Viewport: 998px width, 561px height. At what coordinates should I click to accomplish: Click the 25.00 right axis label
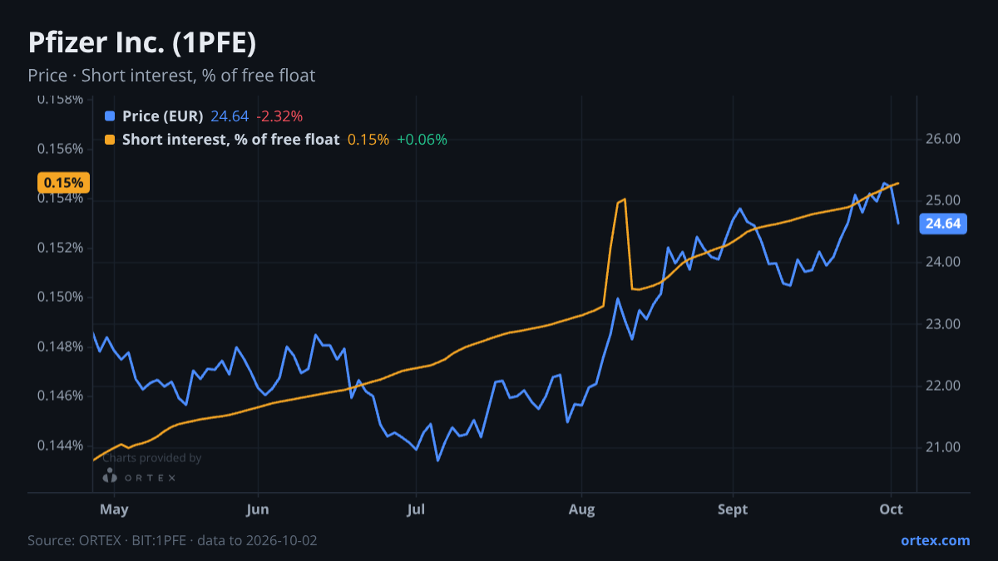tap(943, 200)
